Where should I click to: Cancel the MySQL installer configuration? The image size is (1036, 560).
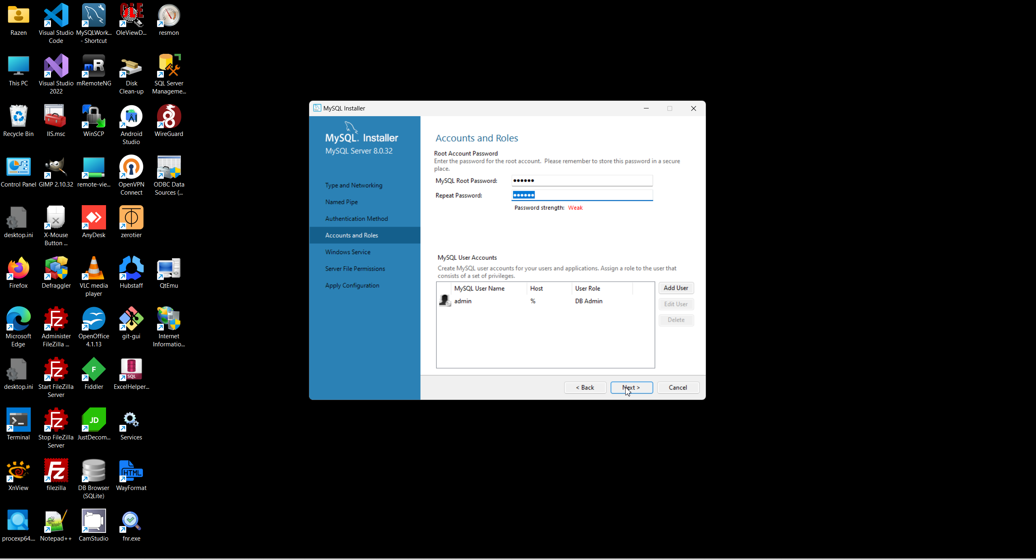678,388
